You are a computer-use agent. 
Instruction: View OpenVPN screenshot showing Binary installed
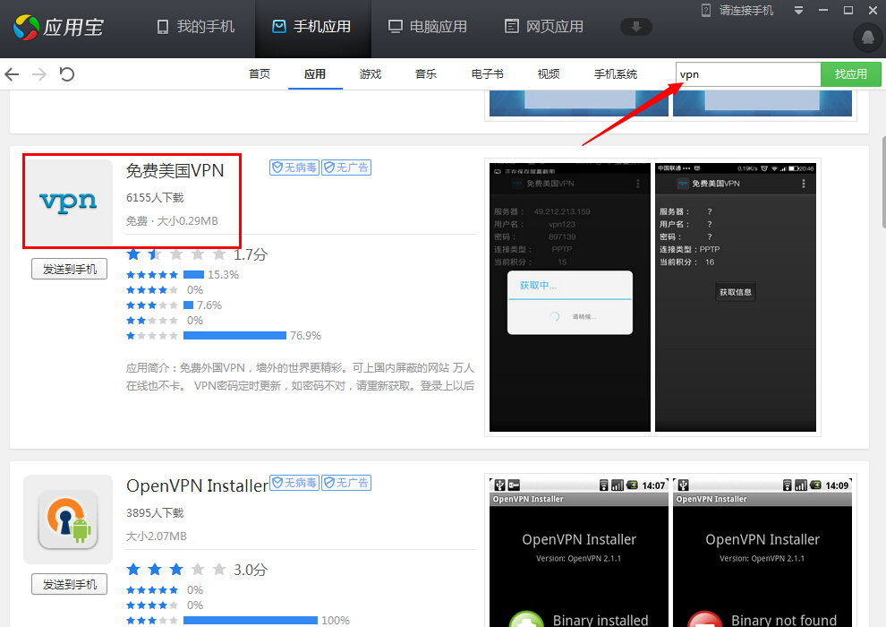579,553
